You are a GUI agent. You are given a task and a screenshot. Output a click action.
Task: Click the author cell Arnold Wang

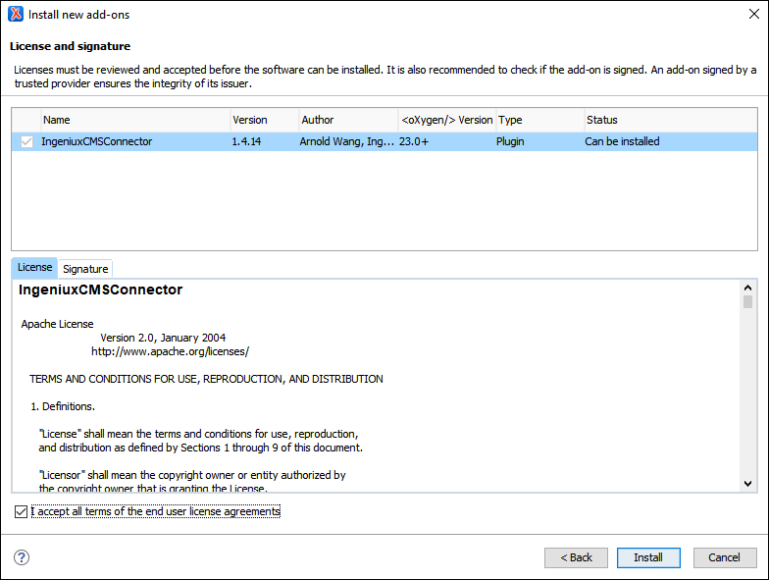[347, 141]
